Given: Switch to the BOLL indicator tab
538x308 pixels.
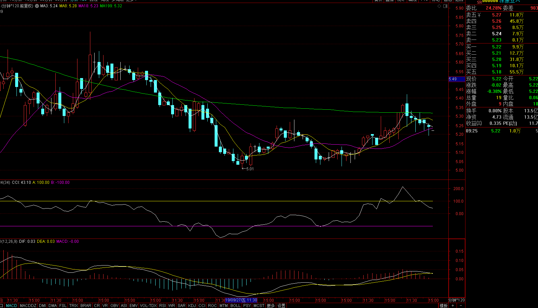Looking at the screenshot, I should [x=235, y=306].
